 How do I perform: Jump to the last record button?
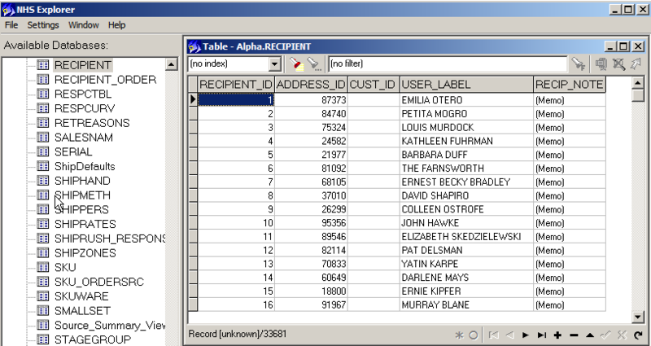point(541,335)
